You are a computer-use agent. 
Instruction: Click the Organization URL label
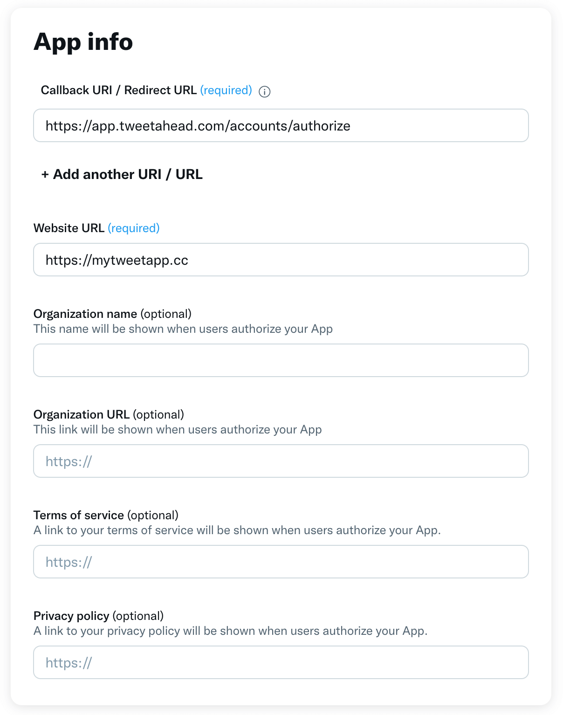82,414
